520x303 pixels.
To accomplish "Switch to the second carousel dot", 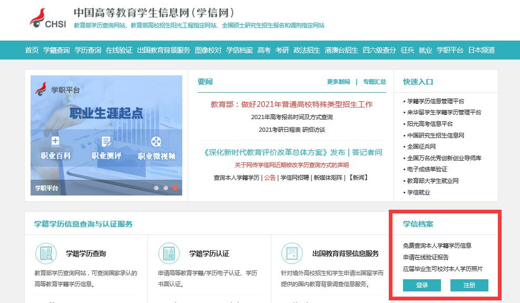I will (165, 188).
